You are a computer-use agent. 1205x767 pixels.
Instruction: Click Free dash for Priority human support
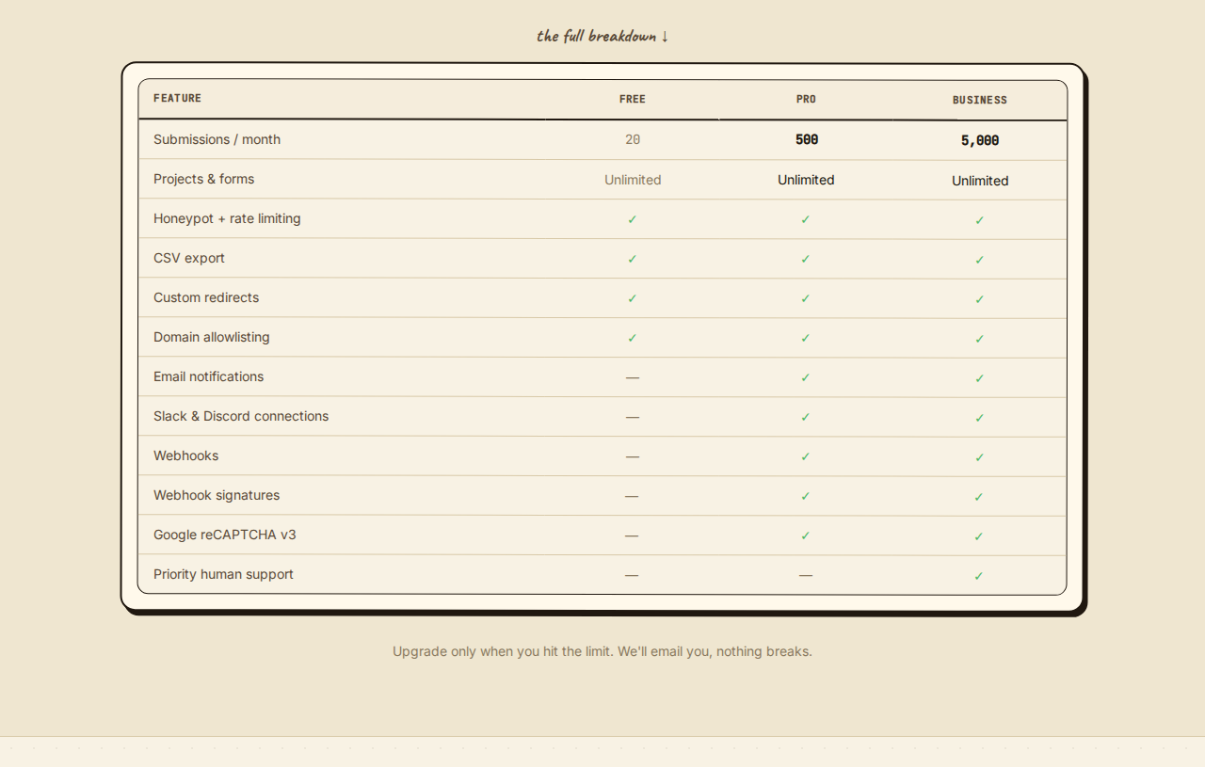[x=632, y=575]
